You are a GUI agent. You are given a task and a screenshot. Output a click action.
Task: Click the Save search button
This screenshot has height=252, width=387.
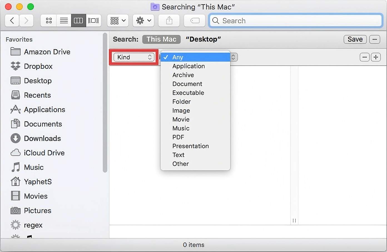tap(355, 39)
